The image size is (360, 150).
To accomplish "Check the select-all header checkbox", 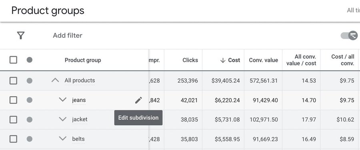I will coord(13,60).
